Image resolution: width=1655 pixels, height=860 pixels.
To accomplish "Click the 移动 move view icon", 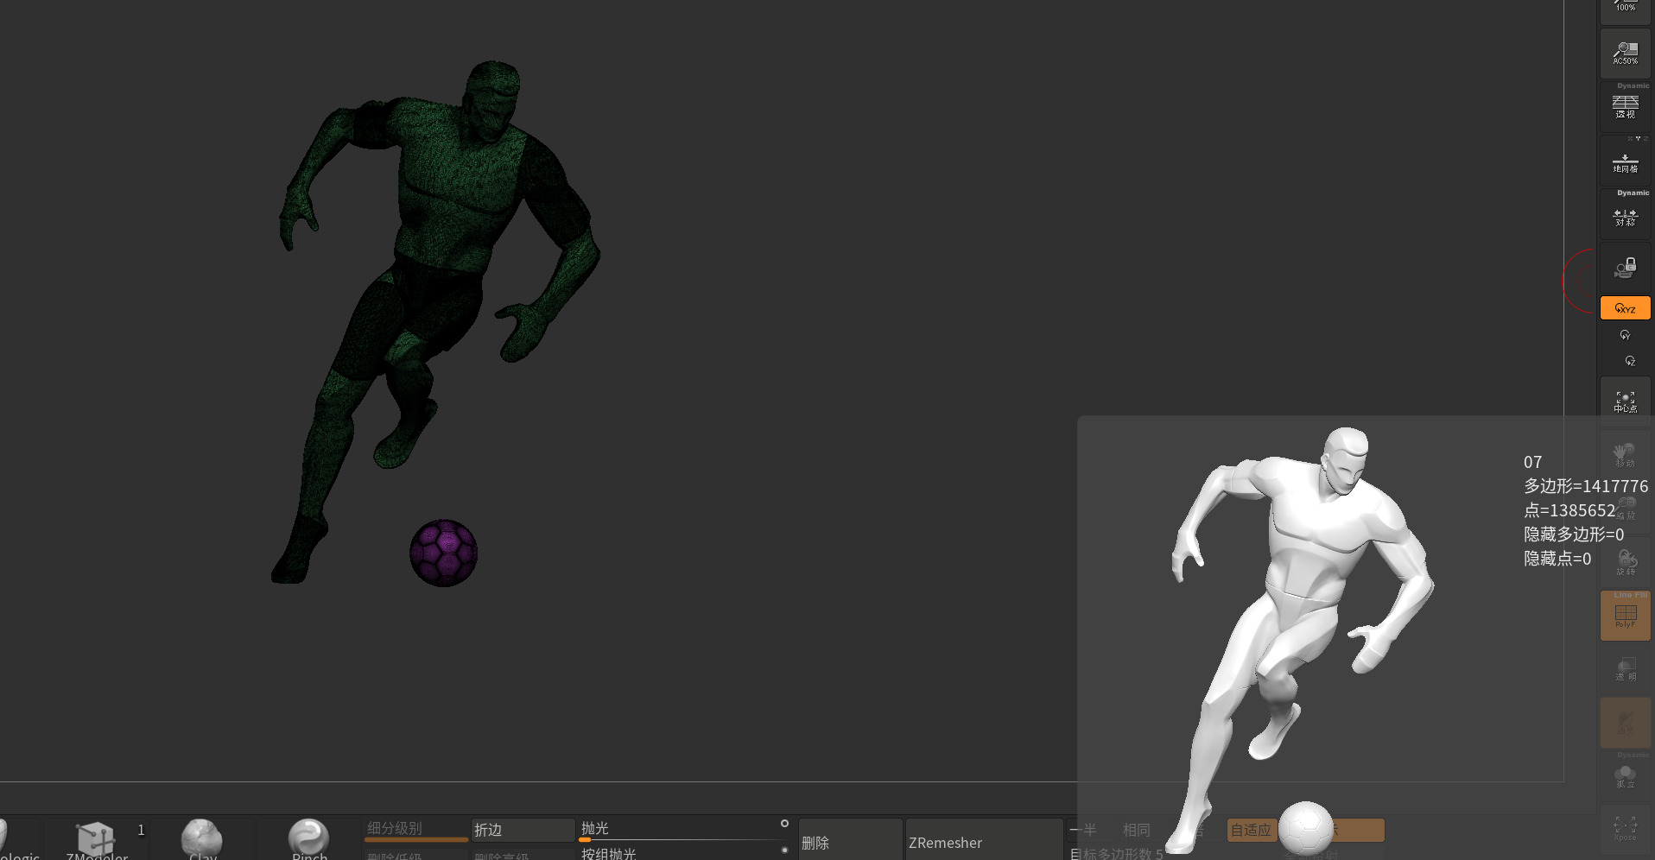I will pyautogui.click(x=1626, y=455).
